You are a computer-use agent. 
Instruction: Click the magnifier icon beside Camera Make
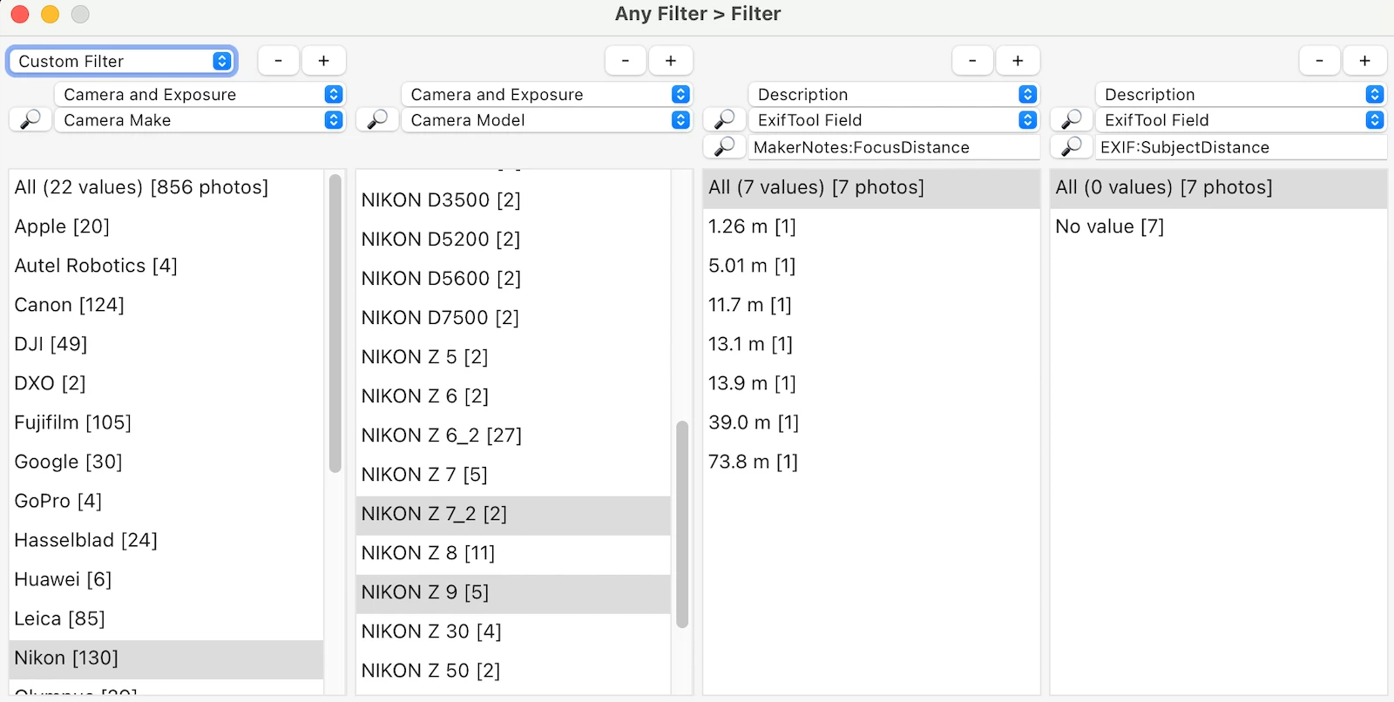click(30, 119)
